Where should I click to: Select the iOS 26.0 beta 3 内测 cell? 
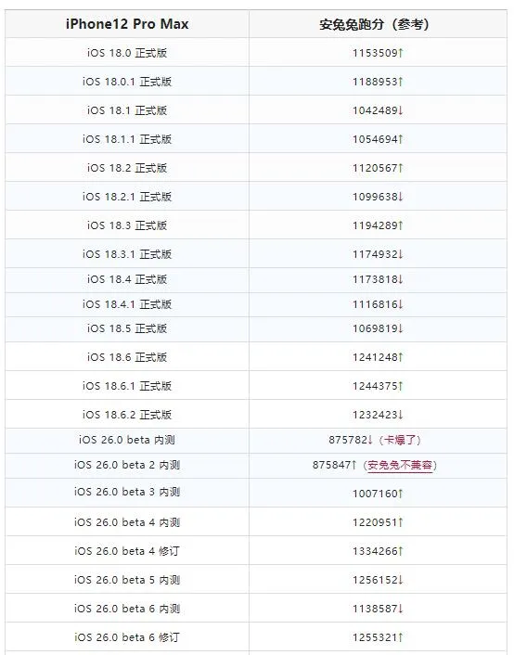click(x=127, y=492)
